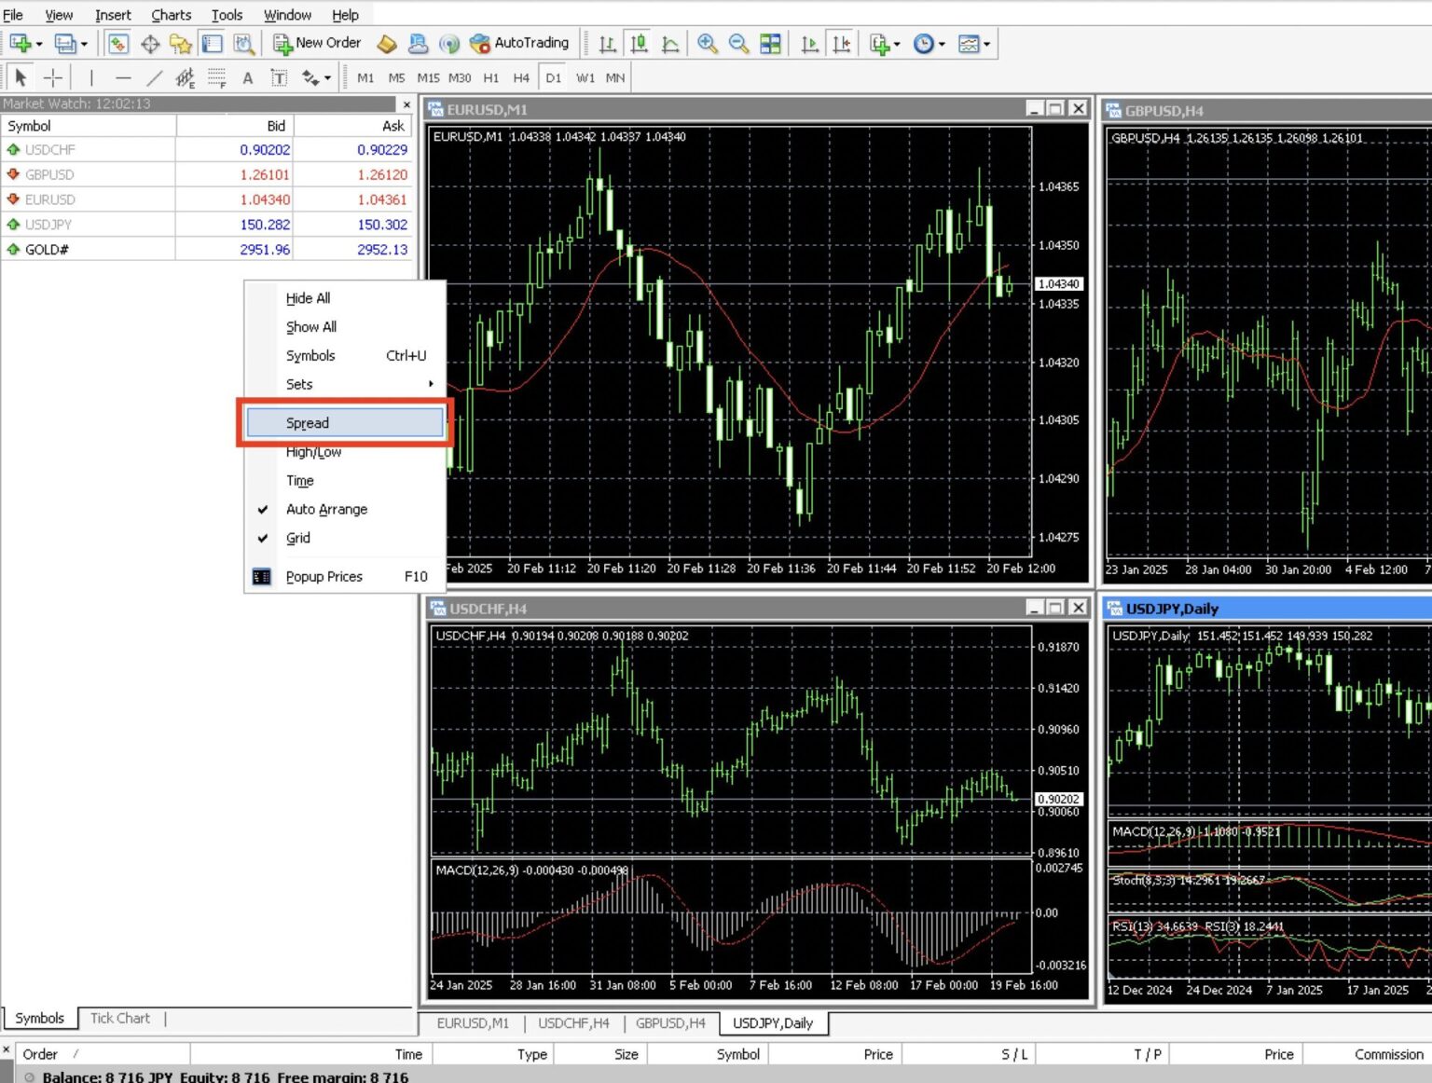Switch to line chart icon
The height and width of the screenshot is (1083, 1432).
point(669,44)
